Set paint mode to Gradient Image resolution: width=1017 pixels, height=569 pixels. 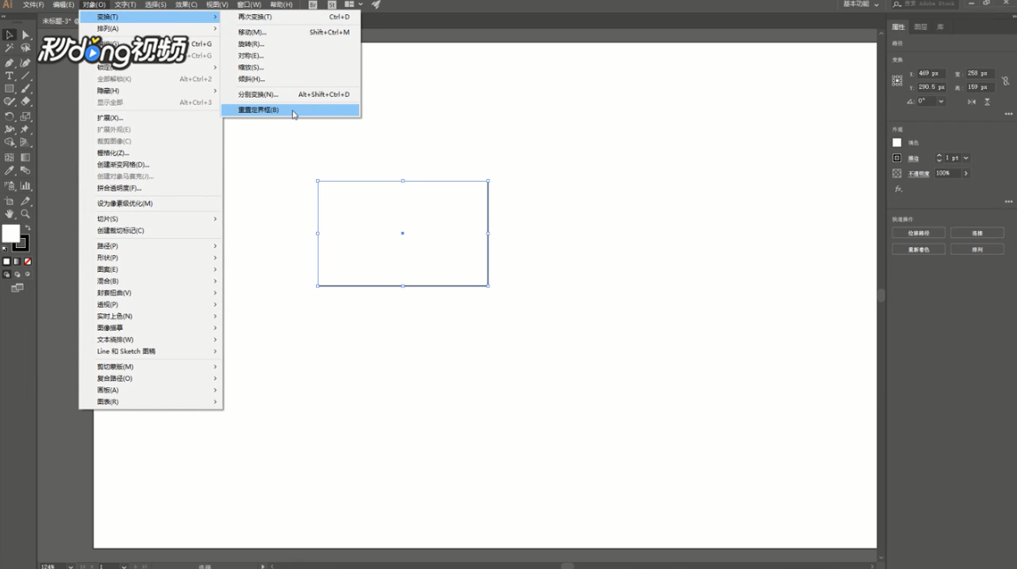17,262
